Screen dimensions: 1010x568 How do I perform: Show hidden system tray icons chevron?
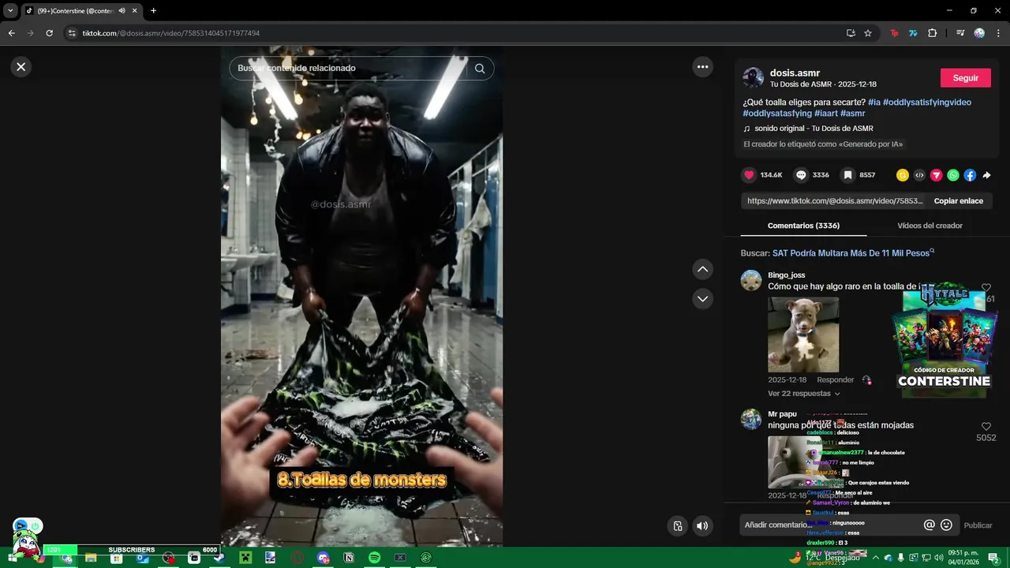875,558
